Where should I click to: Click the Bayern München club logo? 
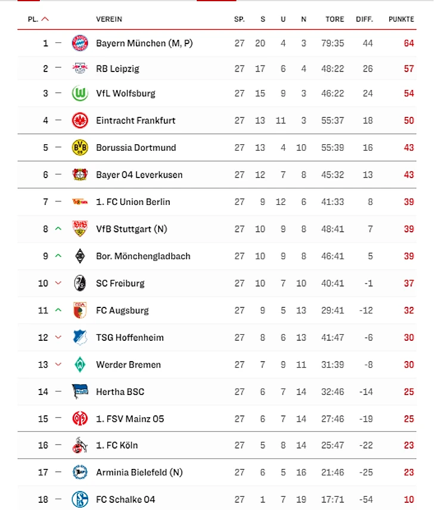(x=79, y=43)
